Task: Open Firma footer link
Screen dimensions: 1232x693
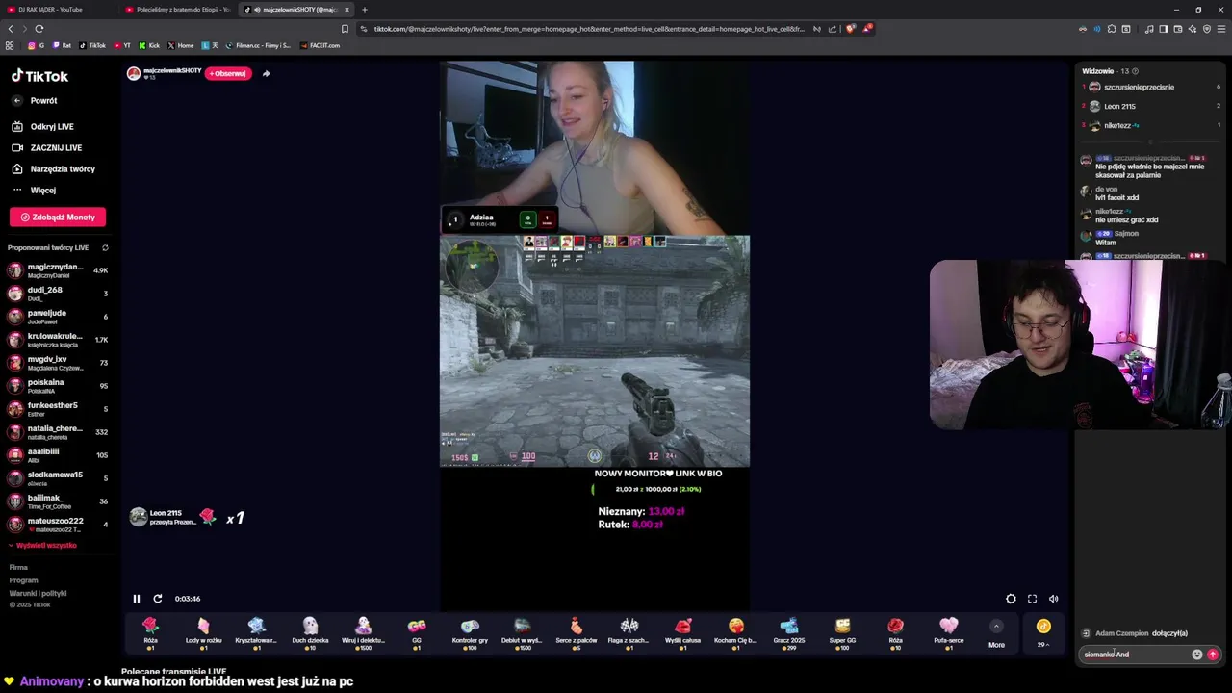Action: [18, 568]
